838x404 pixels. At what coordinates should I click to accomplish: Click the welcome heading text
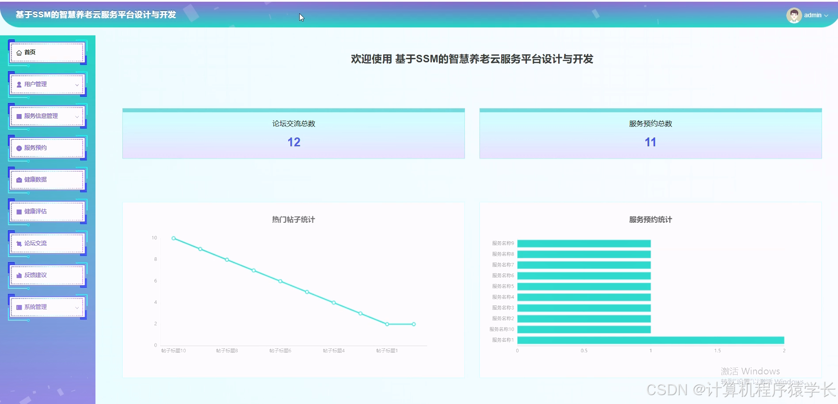(x=472, y=59)
